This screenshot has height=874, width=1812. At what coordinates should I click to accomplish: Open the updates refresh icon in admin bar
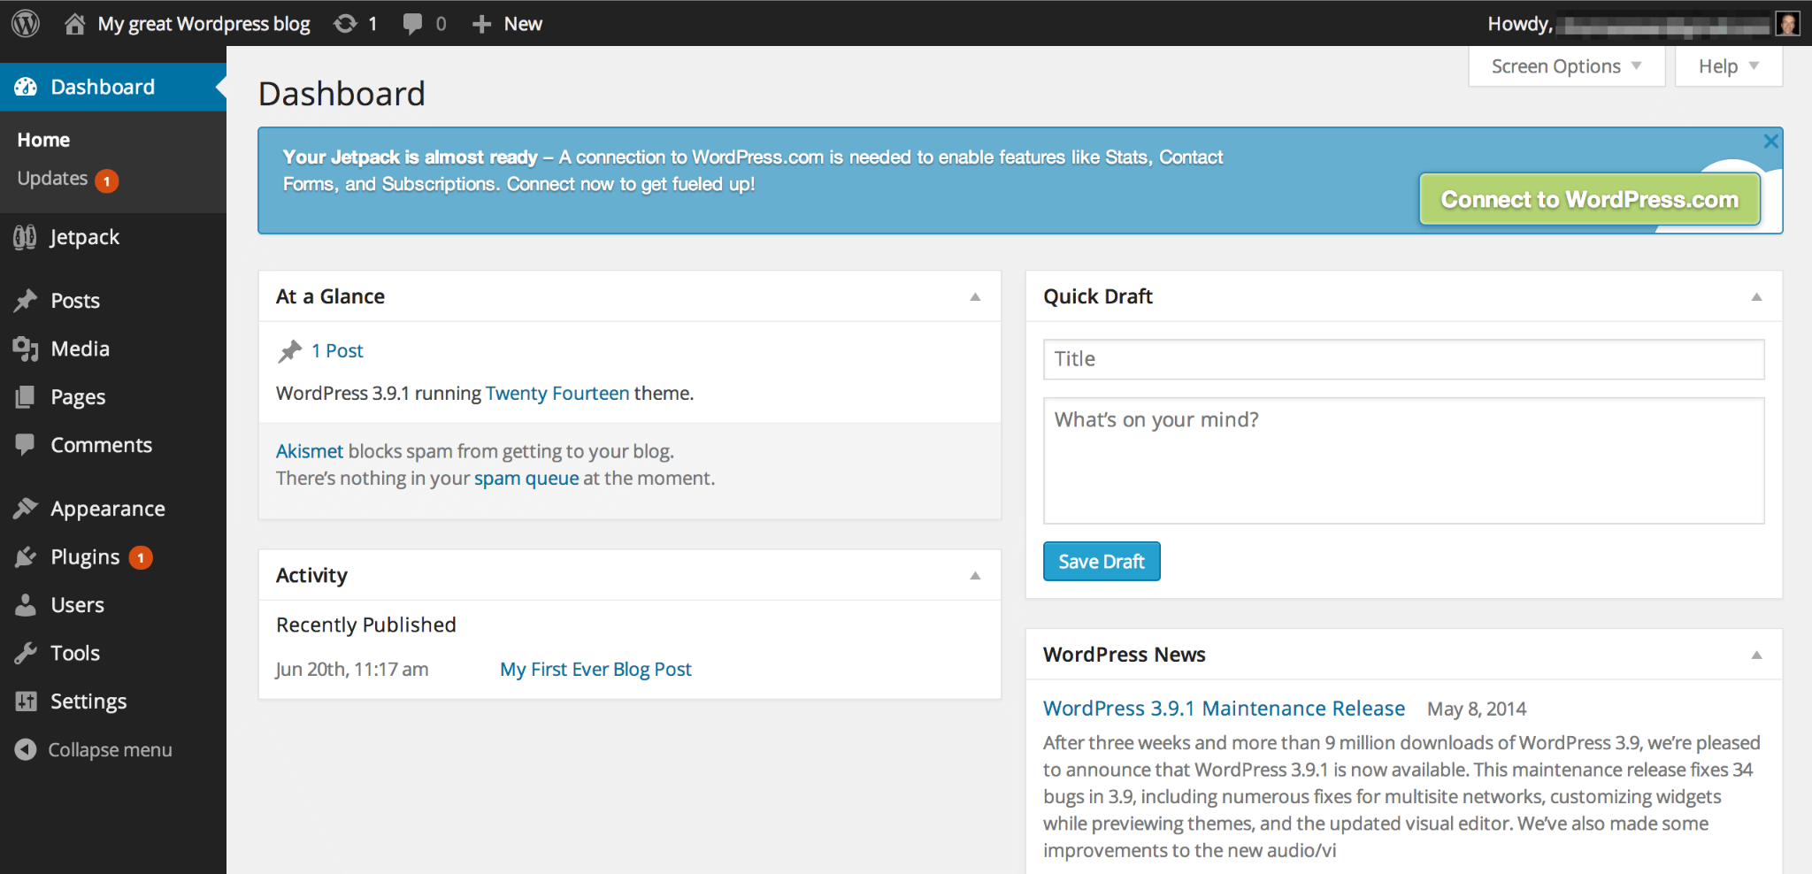point(345,24)
